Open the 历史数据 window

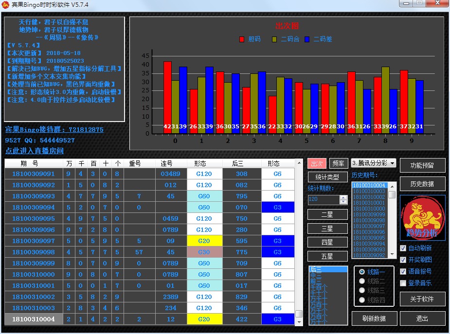422,184
